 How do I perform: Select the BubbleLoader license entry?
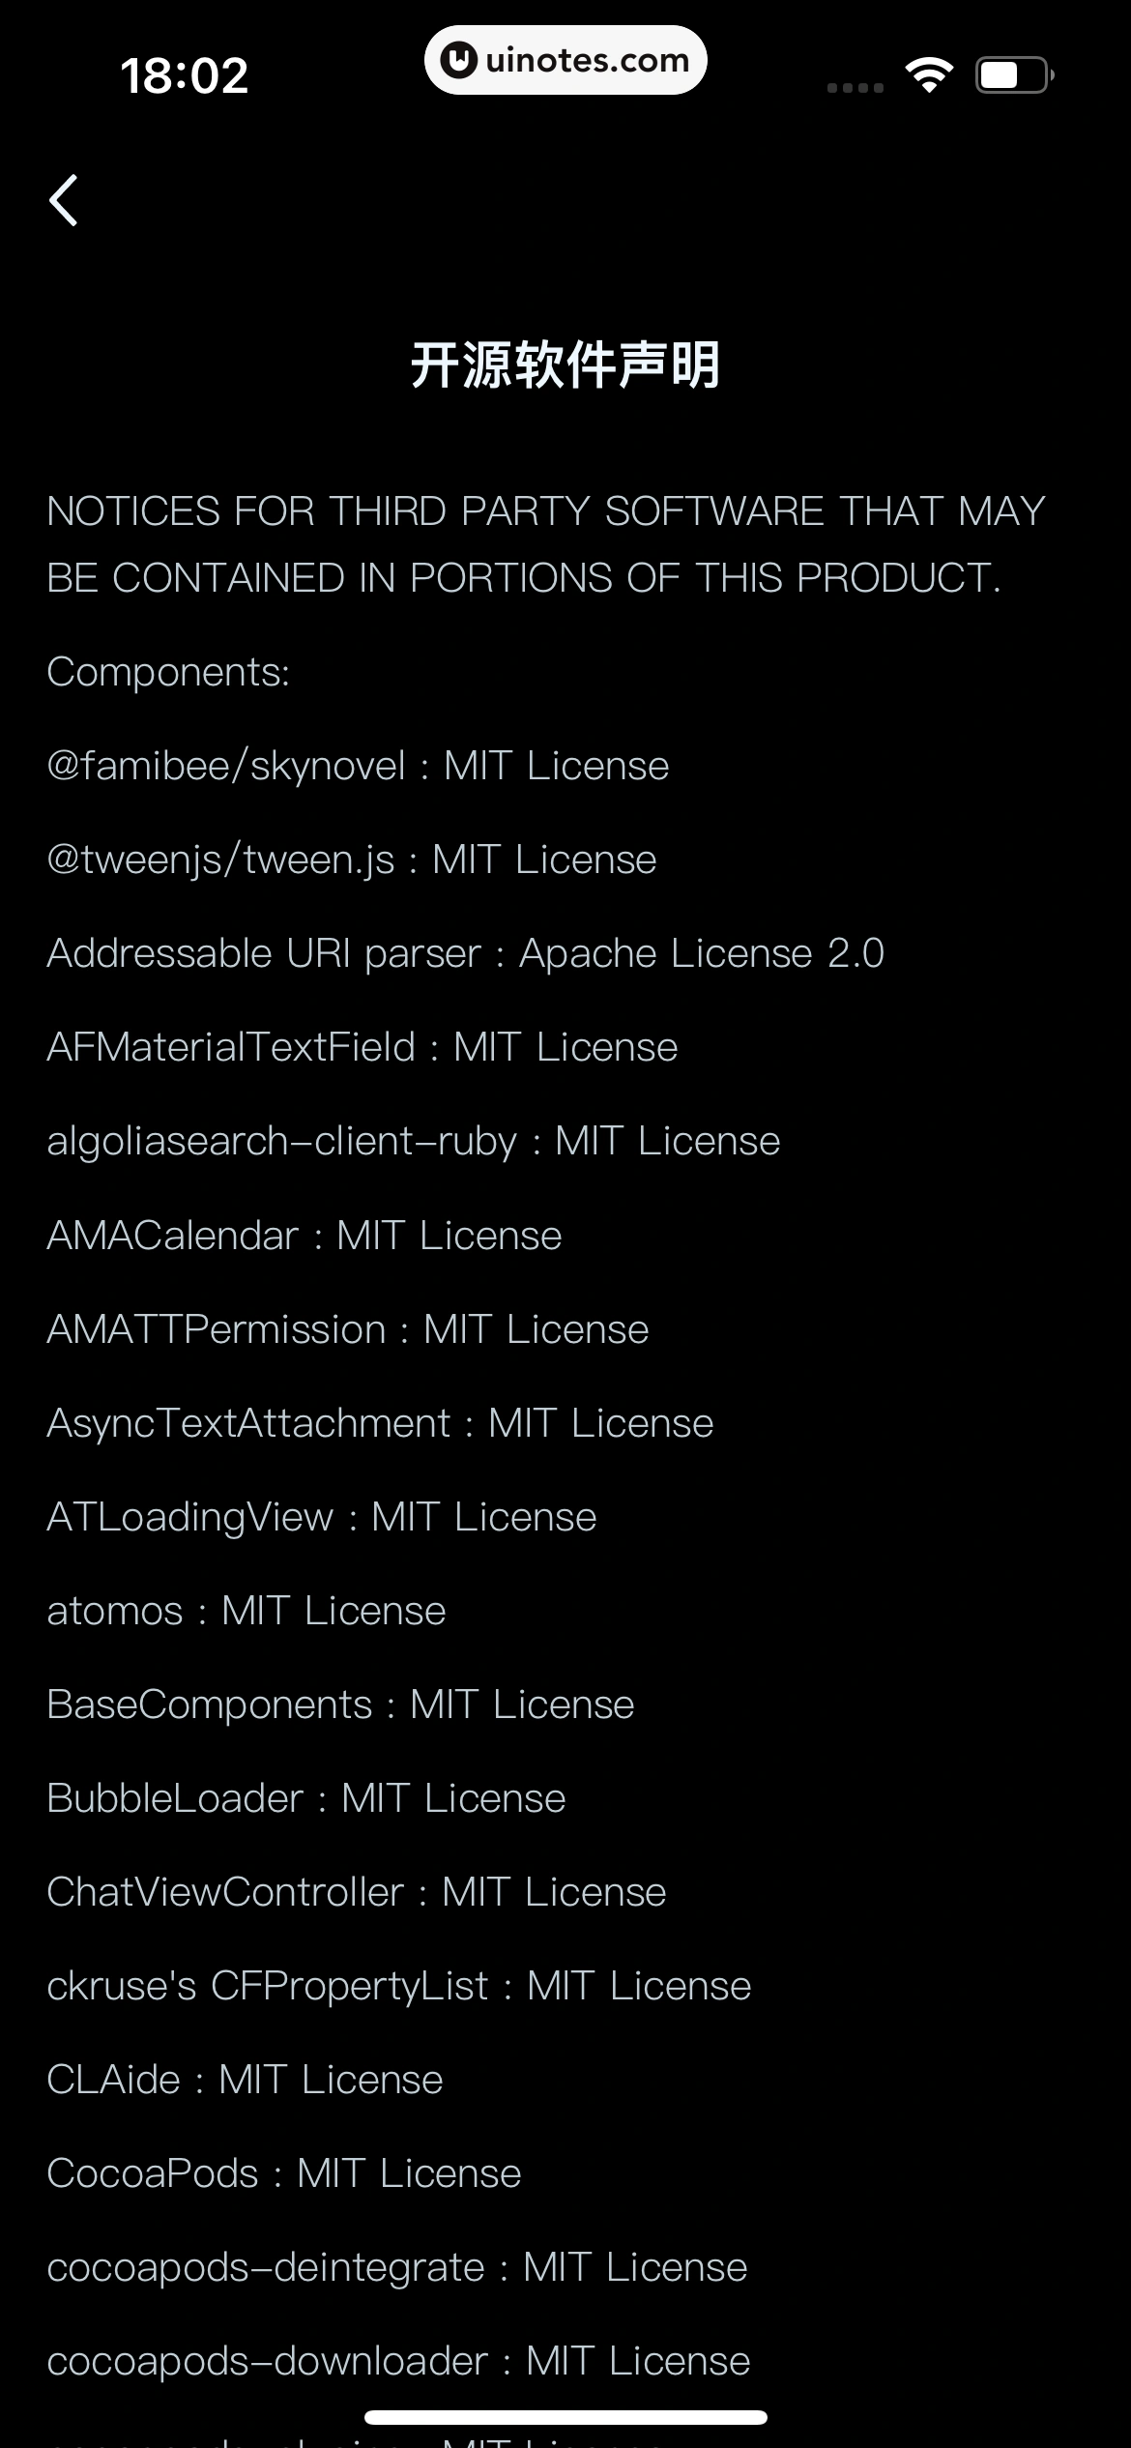[x=306, y=1798]
